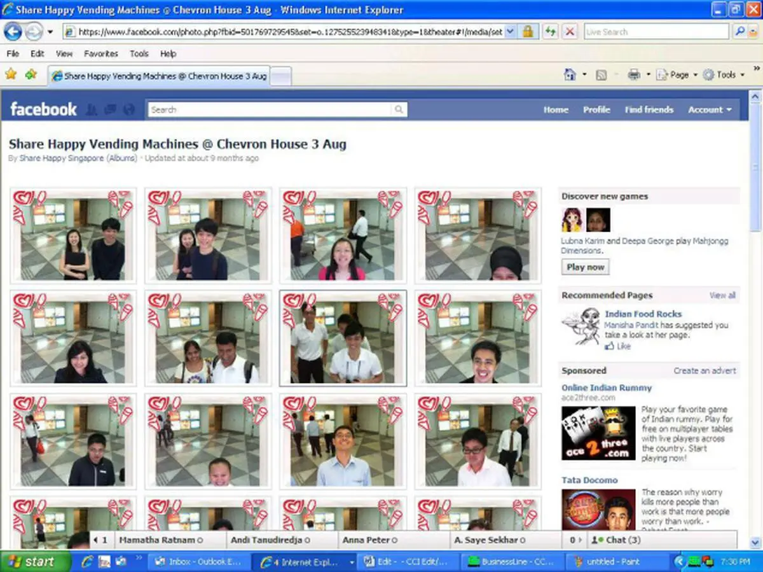Click the Print icon in command bar
Screen dimensions: 763x572
634,75
